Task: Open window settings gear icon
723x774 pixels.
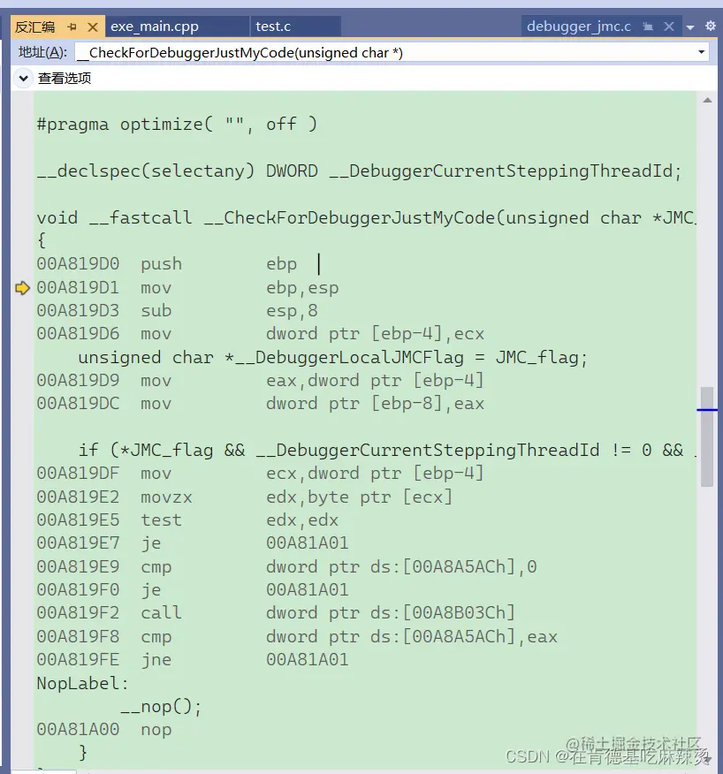Action: [x=710, y=26]
